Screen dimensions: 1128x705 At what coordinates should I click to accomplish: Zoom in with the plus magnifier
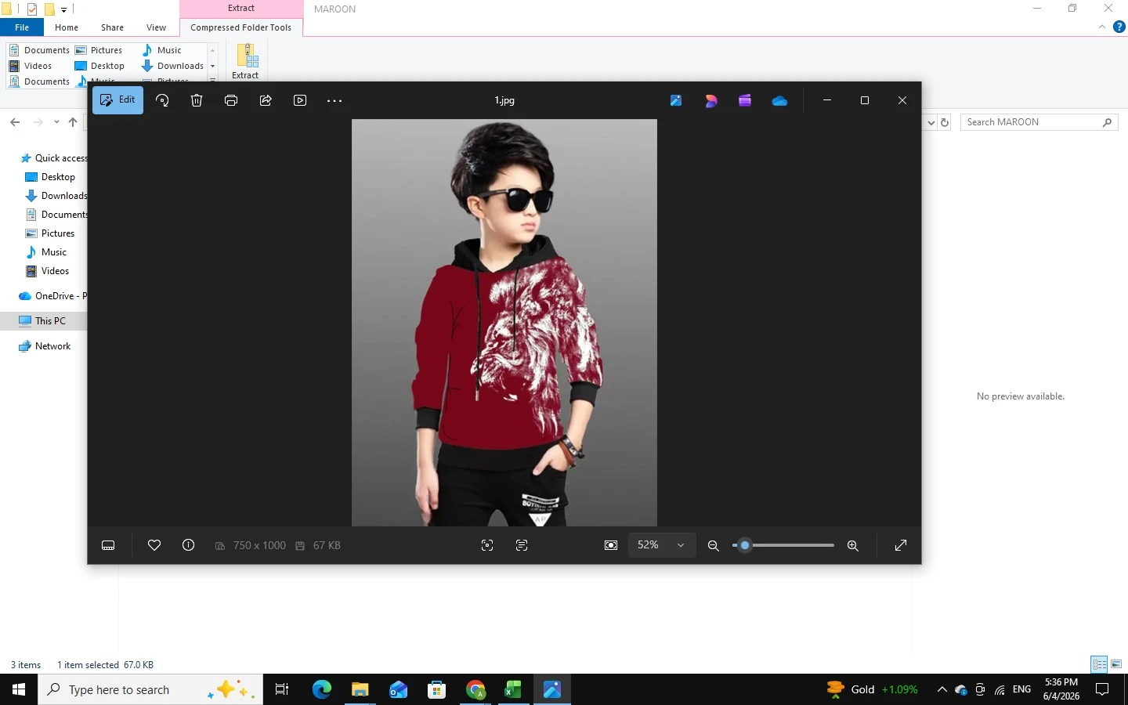pyautogui.click(x=853, y=546)
